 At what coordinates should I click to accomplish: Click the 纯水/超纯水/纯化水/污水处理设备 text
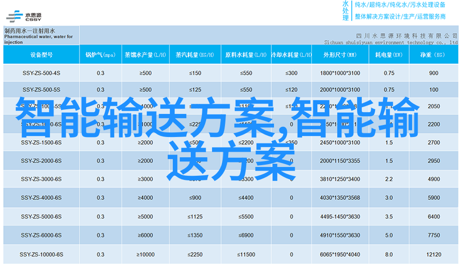click(400, 5)
